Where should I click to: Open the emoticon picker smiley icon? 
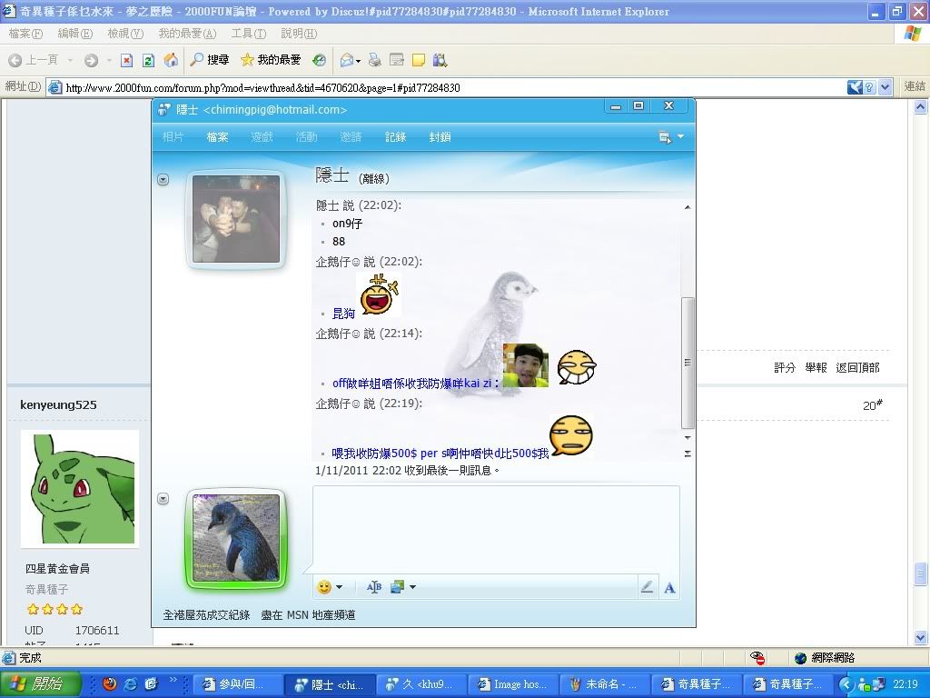(324, 587)
